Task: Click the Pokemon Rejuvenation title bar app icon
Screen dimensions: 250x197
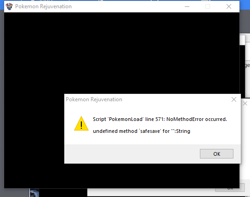Action: (9, 6)
